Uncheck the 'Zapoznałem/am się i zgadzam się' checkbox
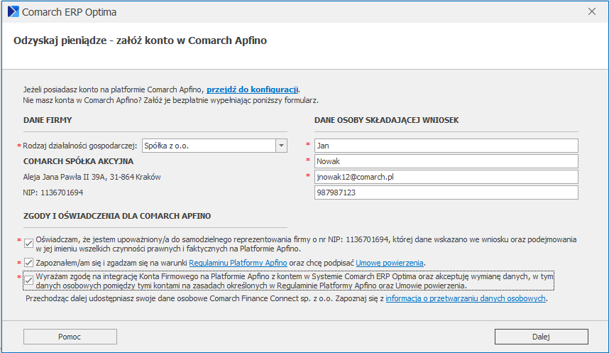The height and width of the screenshot is (353, 609). (x=28, y=262)
